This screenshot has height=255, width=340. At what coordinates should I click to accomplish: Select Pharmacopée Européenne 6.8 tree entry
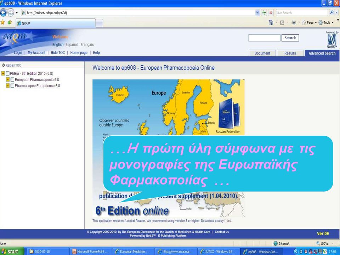point(37,86)
